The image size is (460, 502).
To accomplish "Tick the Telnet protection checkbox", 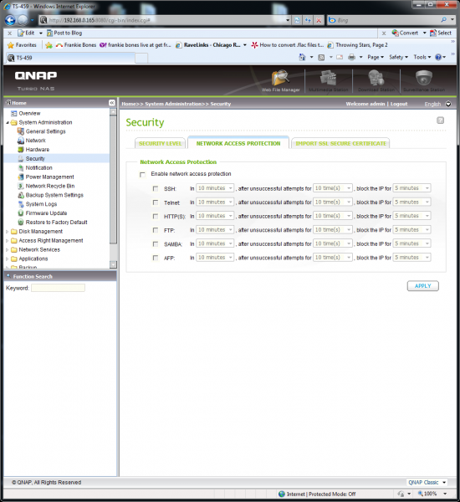I will click(x=156, y=202).
